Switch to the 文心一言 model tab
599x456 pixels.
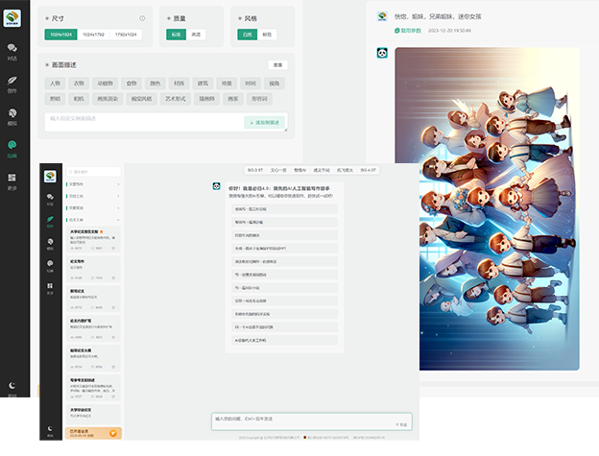[x=279, y=168]
